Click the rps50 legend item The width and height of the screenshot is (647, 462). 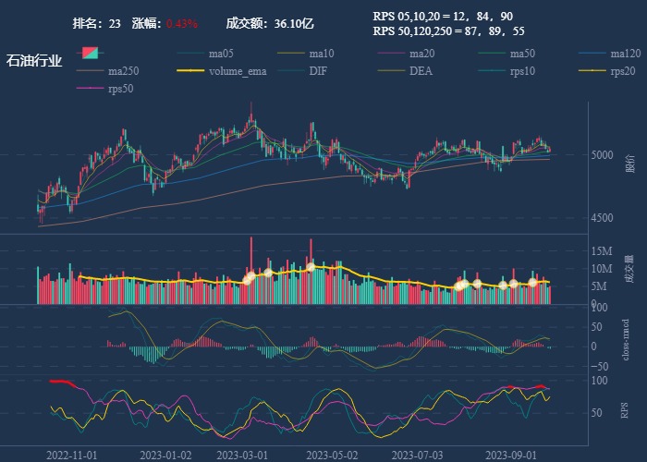coord(120,89)
